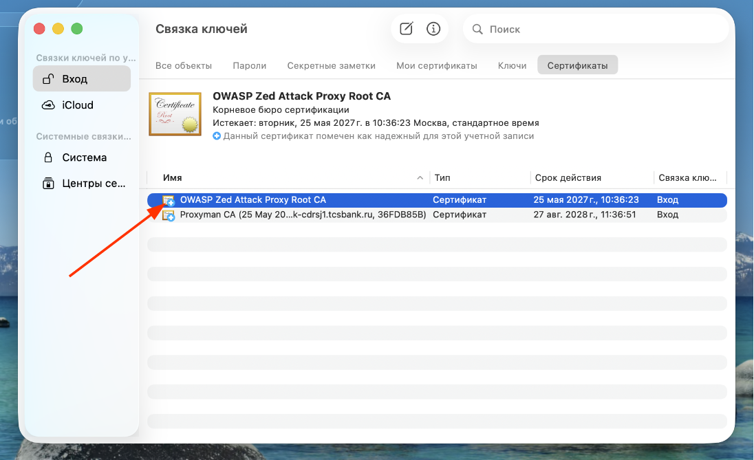
Task: Switch to the Ключи tab
Action: 512,65
